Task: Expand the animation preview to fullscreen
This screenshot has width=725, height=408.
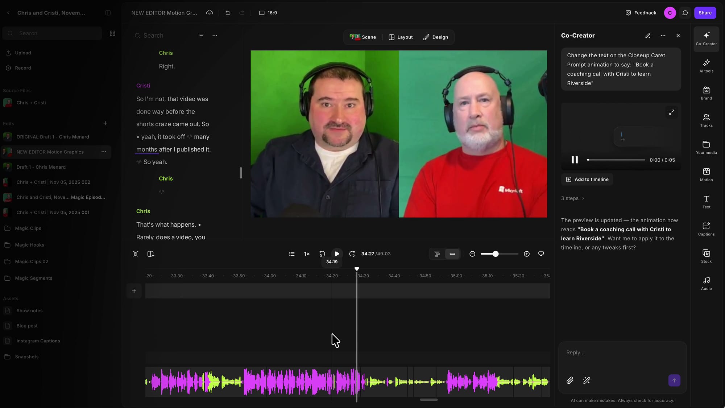Action: pos(672,112)
